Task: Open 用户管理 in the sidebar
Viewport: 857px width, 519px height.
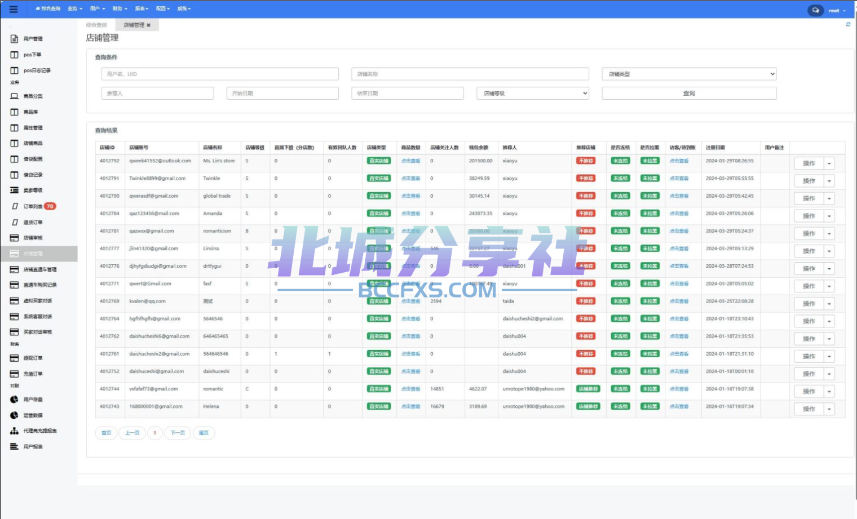Action: click(33, 39)
